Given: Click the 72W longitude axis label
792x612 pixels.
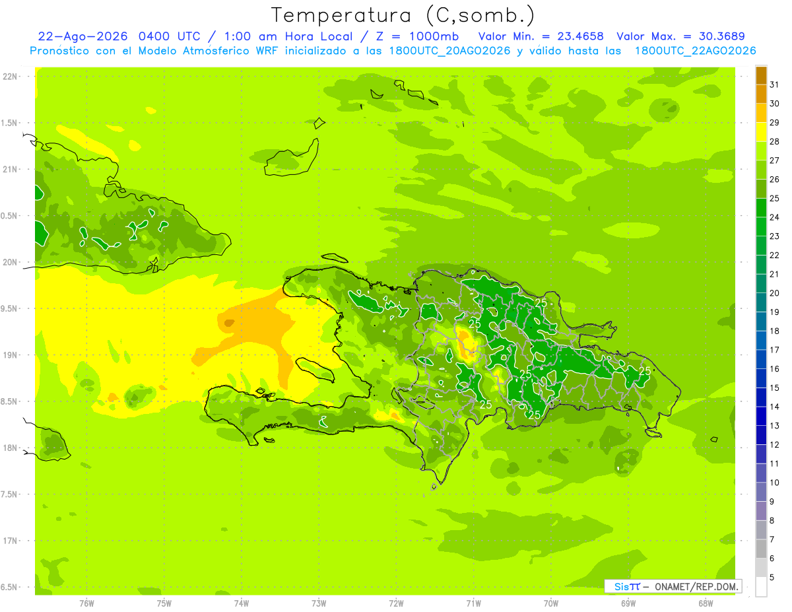Looking at the screenshot, I should click(x=396, y=603).
